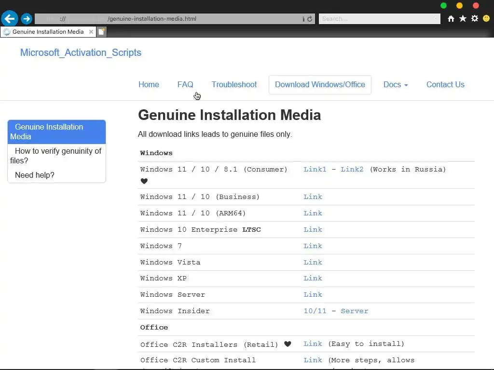Open the Microsoft_Activation_Scripts site title link
The width and height of the screenshot is (494, 370).
(x=81, y=53)
